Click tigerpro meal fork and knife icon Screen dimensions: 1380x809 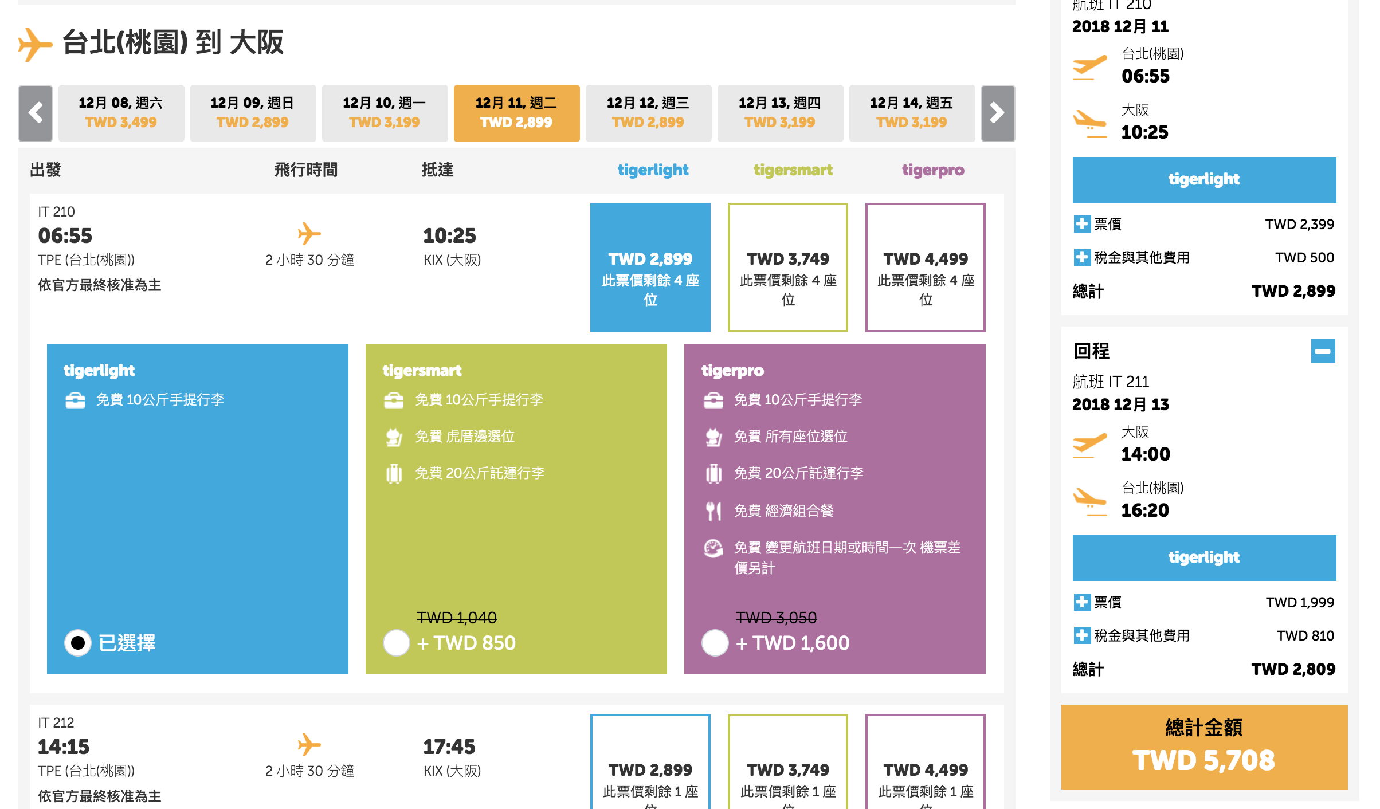713,510
